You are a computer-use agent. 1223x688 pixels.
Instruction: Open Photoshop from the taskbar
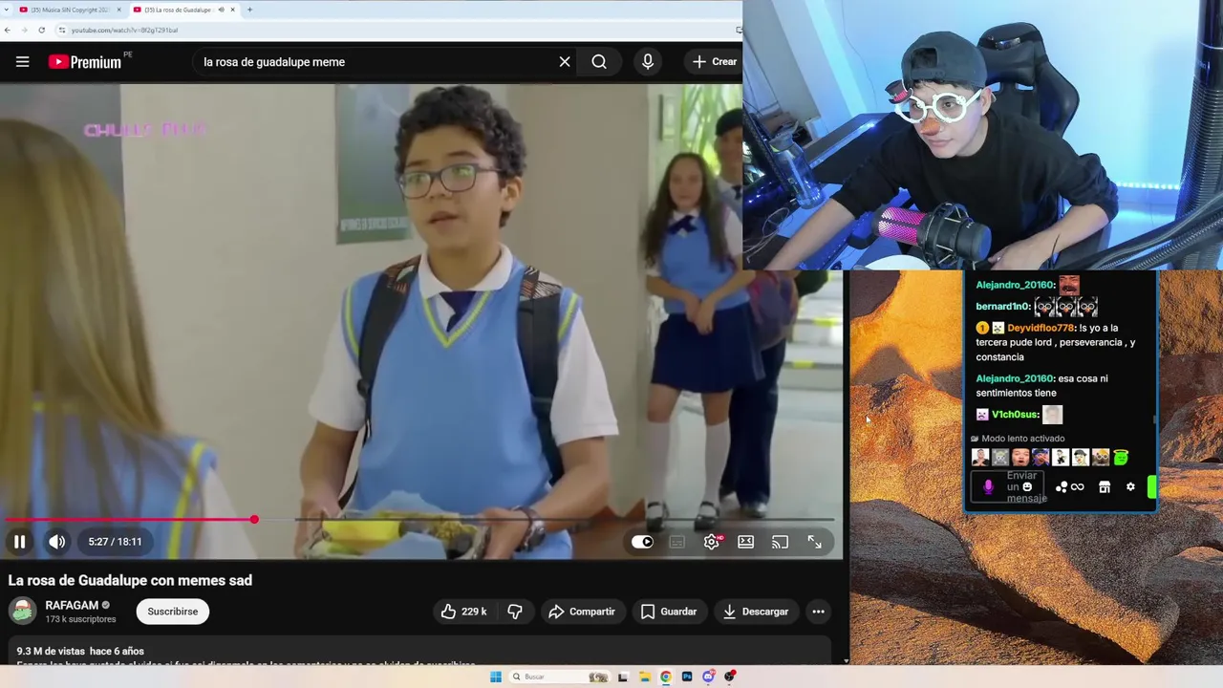[687, 677]
